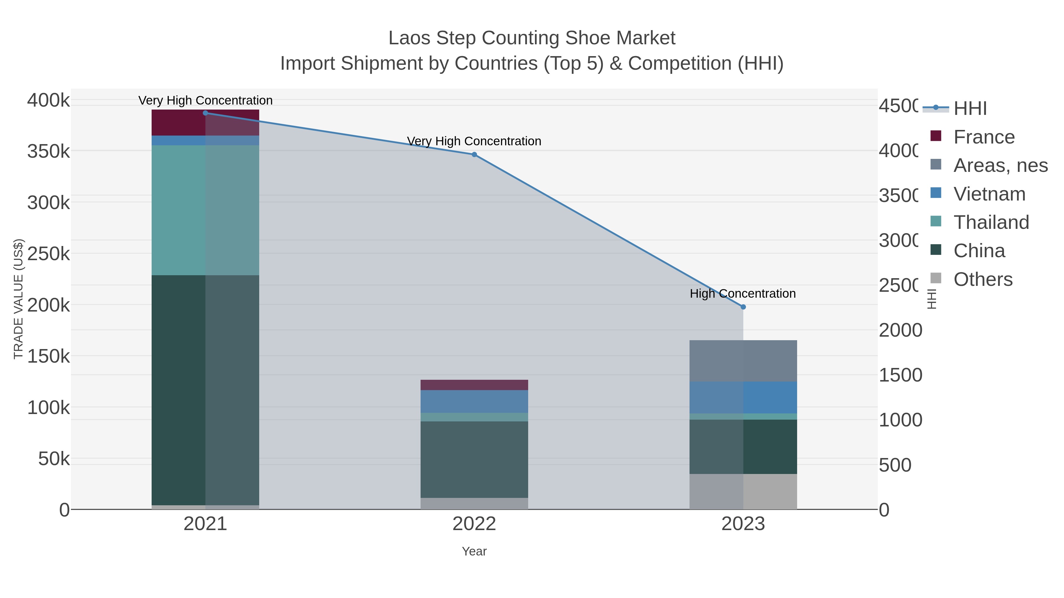The height and width of the screenshot is (598, 1064).
Task: Click the China segment in the 2021 bar
Action: pos(205,390)
